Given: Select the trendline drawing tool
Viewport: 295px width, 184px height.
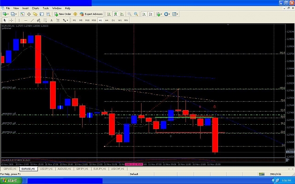Looking at the screenshot, I should coord(32,20).
